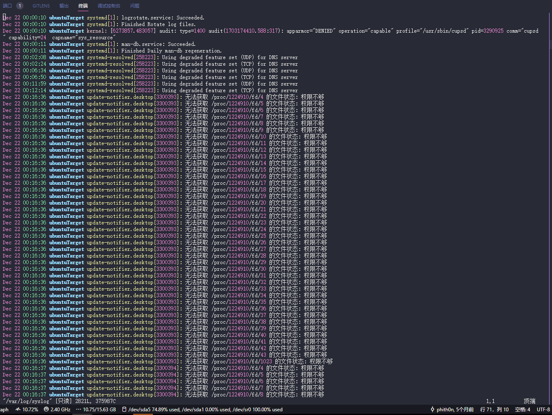Click the 顶端 vim scroll position text
The width and height of the screenshot is (552, 415).
click(x=529, y=401)
